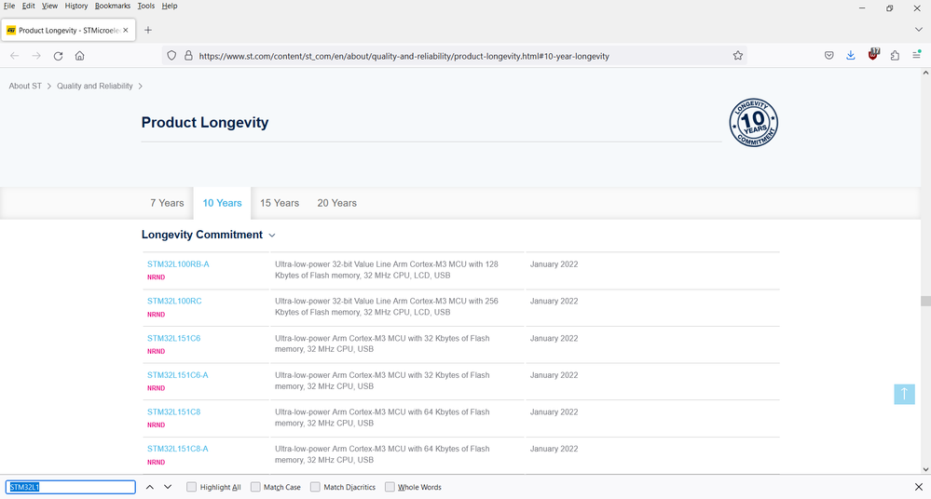Open the downloads panel
The height and width of the screenshot is (499, 931).
[851, 55]
